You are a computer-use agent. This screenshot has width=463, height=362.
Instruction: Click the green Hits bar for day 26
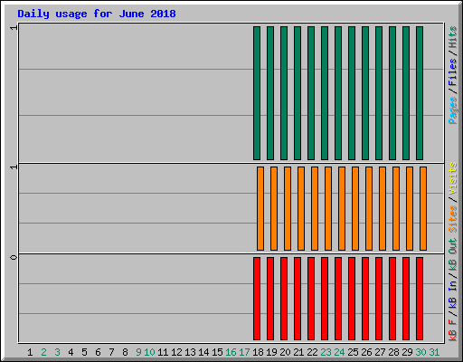pos(365,93)
